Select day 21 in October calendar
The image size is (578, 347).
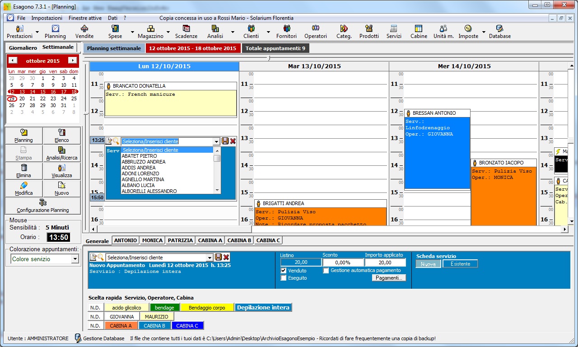[x=33, y=98]
